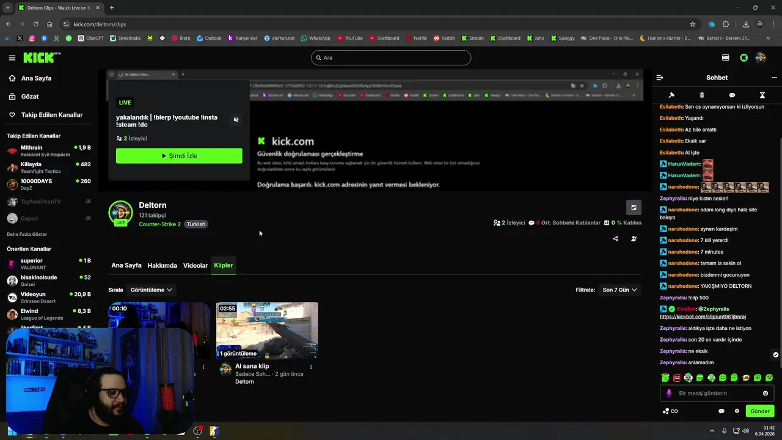Screen dimensions: 782x440
Task: Open the user profile avatar menu
Action: 761,57
